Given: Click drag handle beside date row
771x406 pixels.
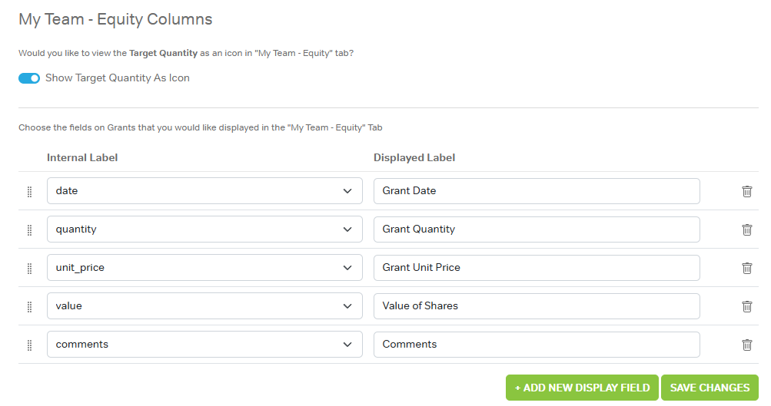Looking at the screenshot, I should [30, 191].
